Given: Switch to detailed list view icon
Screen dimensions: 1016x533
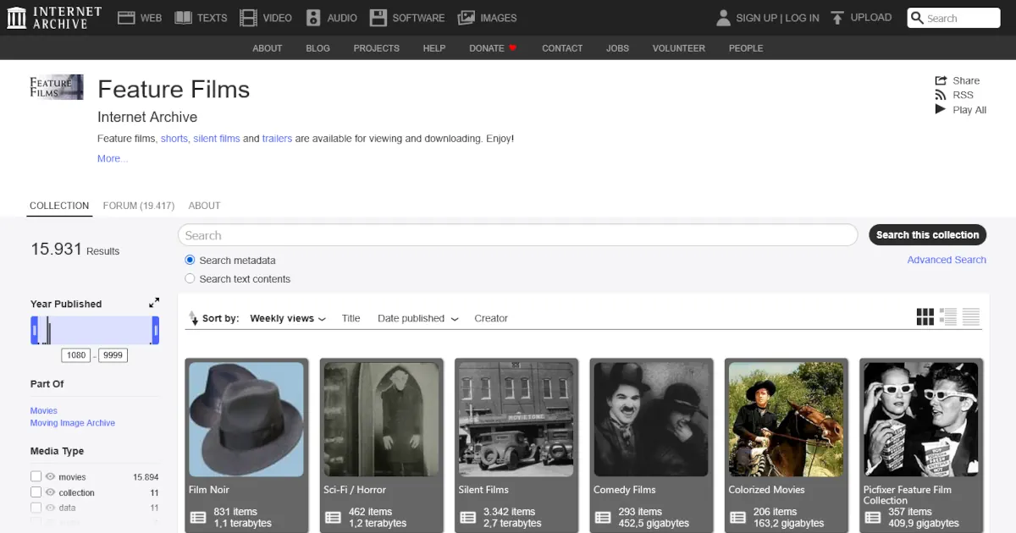Looking at the screenshot, I should 948,317.
